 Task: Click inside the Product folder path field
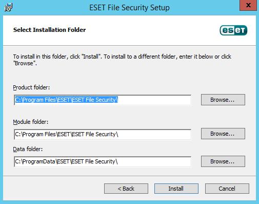[x=103, y=100]
